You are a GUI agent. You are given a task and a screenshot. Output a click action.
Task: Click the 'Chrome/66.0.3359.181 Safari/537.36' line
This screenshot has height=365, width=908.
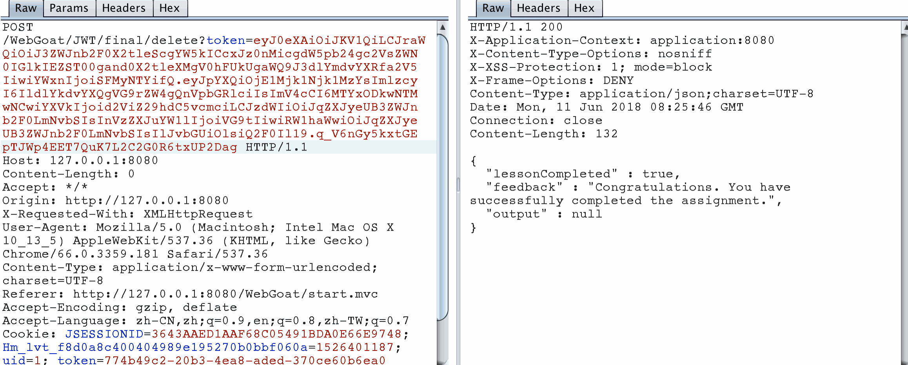(135, 254)
